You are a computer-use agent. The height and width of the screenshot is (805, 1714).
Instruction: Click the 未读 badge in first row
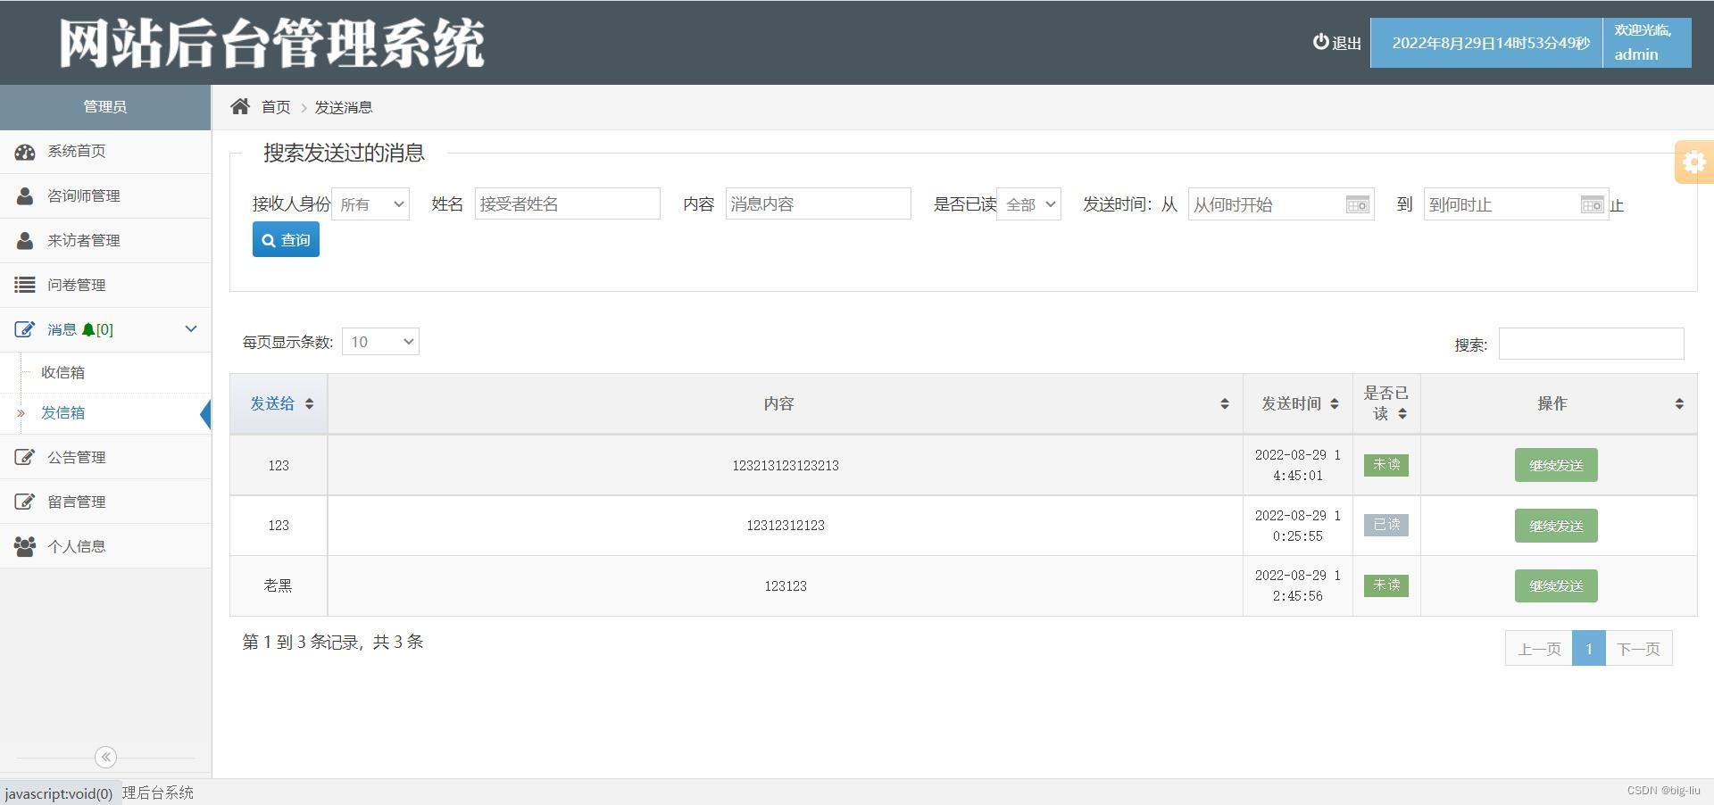[1386, 465]
